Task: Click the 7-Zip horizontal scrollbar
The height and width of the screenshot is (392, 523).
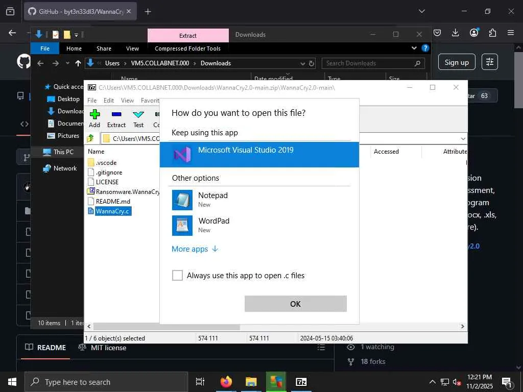Action: (x=166, y=326)
